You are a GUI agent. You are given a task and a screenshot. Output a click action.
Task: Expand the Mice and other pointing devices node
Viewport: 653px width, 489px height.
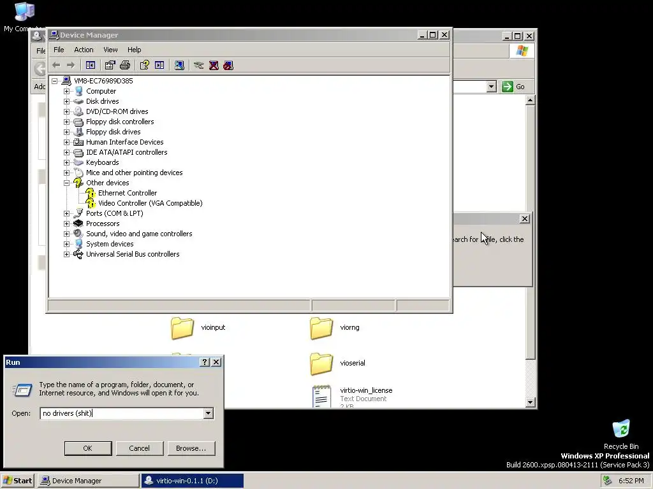coord(66,173)
